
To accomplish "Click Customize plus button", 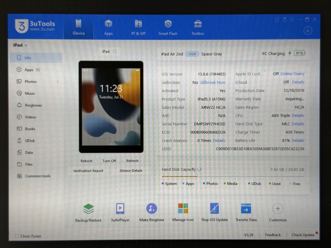I will (277, 209).
